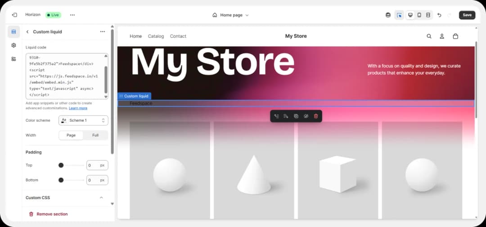Open Theme settings gear in left rail
The height and width of the screenshot is (227, 486).
point(13,45)
